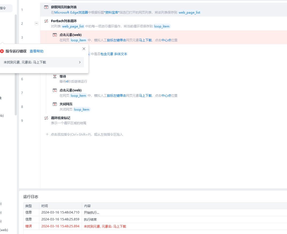Screen dimensions: 287x234
Task: Open the 查看帮助 help link
Action: 37,51
